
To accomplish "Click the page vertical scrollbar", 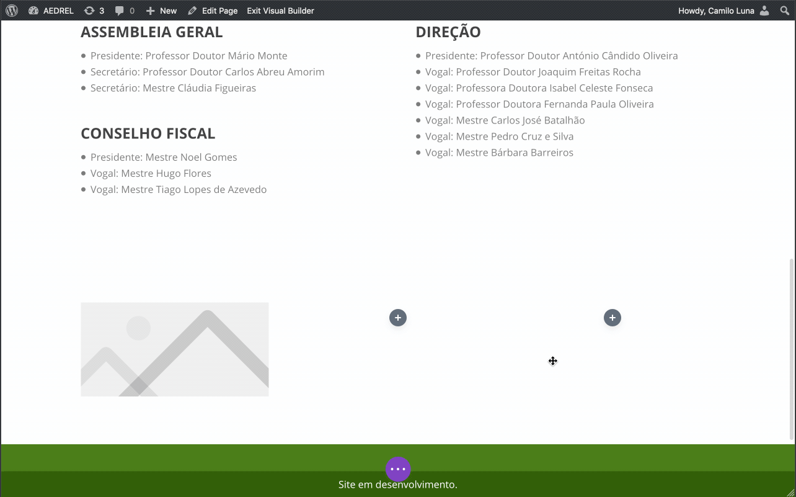I will [x=791, y=347].
